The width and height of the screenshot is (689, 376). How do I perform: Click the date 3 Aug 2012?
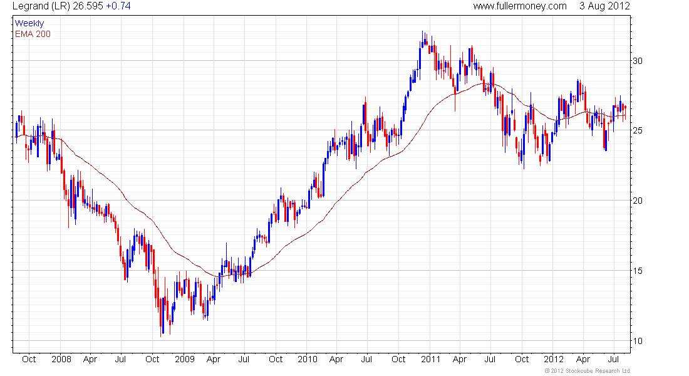pyautogui.click(x=604, y=6)
